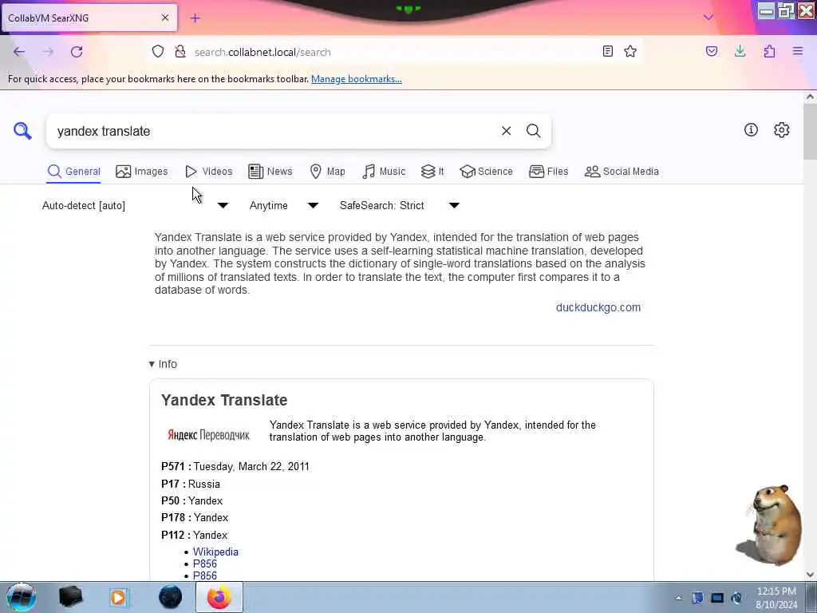Viewport: 817px width, 613px height.
Task: Open the Firefox downloads arrow icon
Action: coord(740,51)
